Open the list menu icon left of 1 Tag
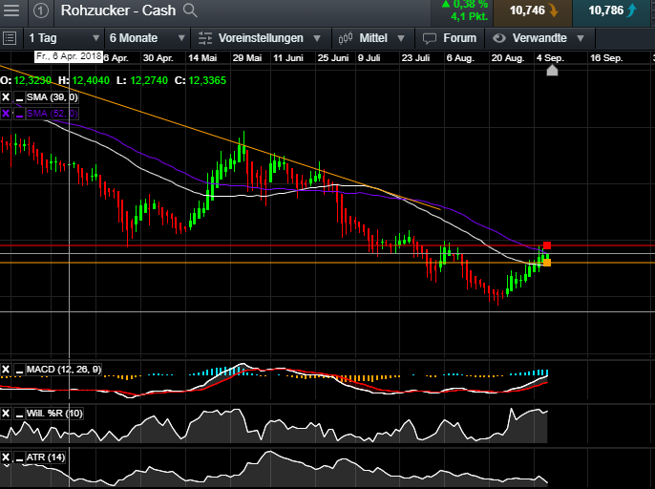The height and width of the screenshot is (489, 655). click(x=10, y=38)
